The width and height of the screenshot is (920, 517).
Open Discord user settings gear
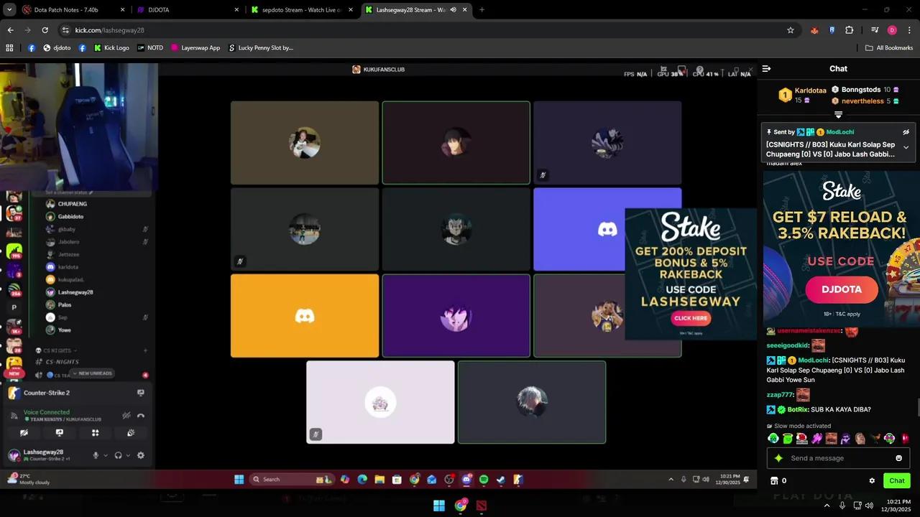140,455
